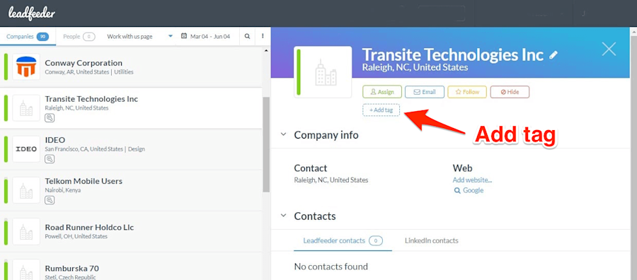The width and height of the screenshot is (637, 280).
Task: Click the Assign button
Action: click(382, 92)
